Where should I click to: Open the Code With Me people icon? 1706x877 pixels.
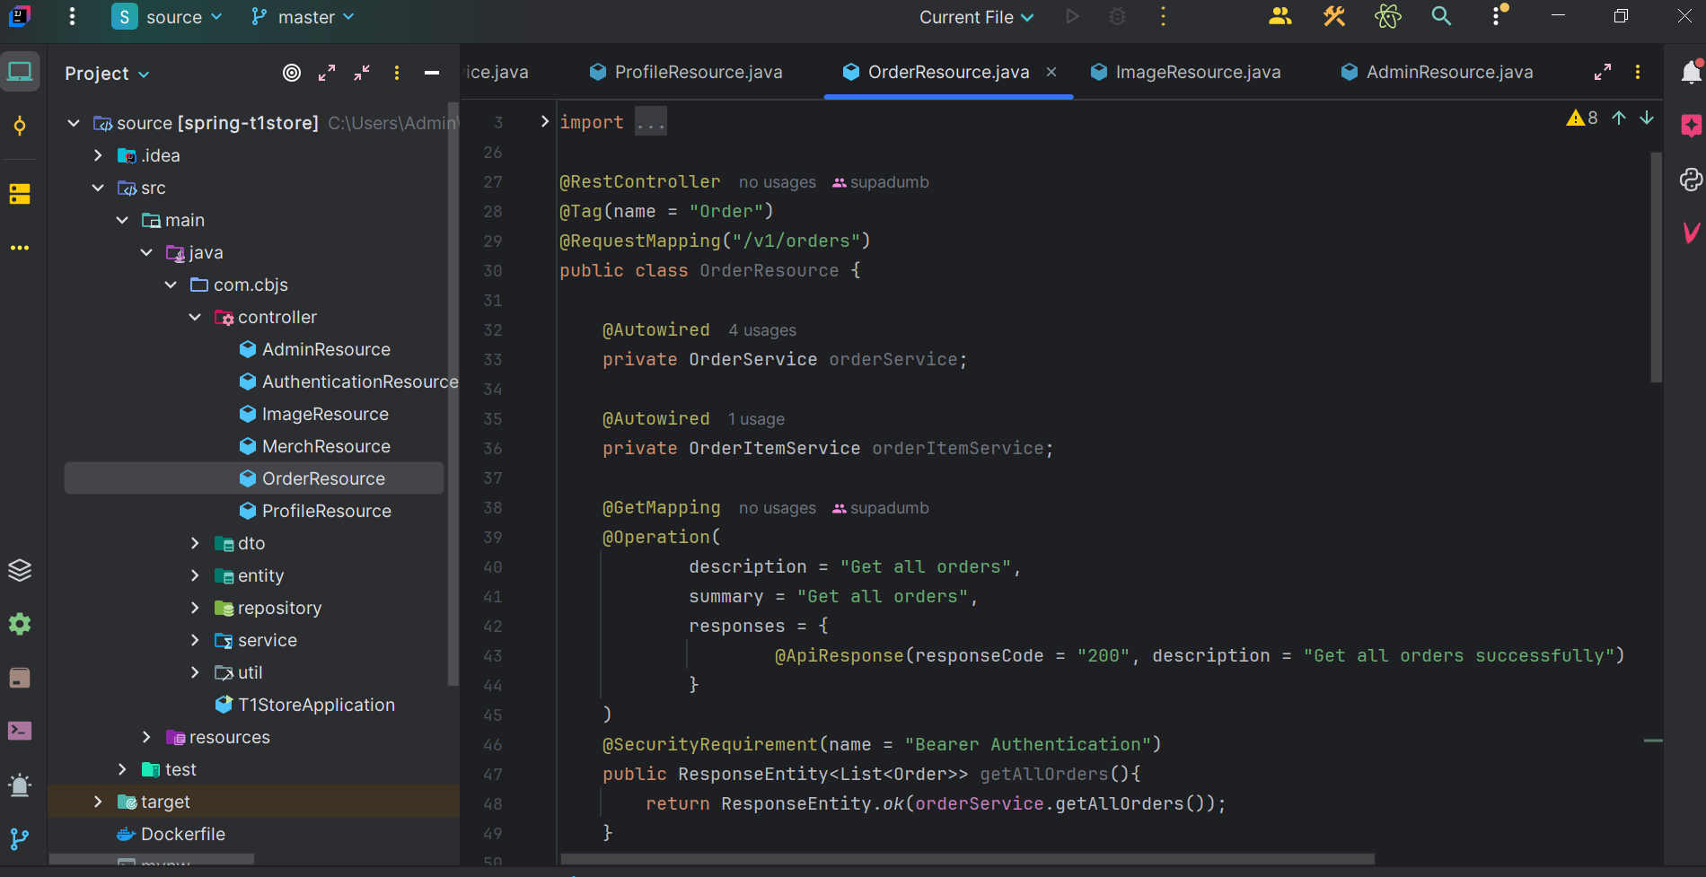1279,16
